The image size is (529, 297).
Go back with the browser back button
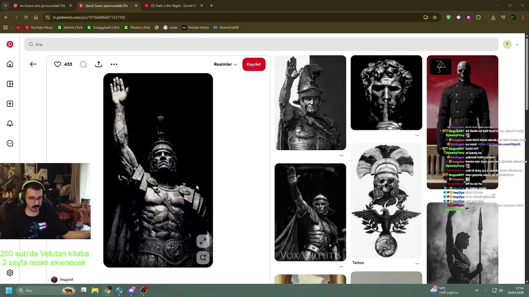pyautogui.click(x=6, y=17)
